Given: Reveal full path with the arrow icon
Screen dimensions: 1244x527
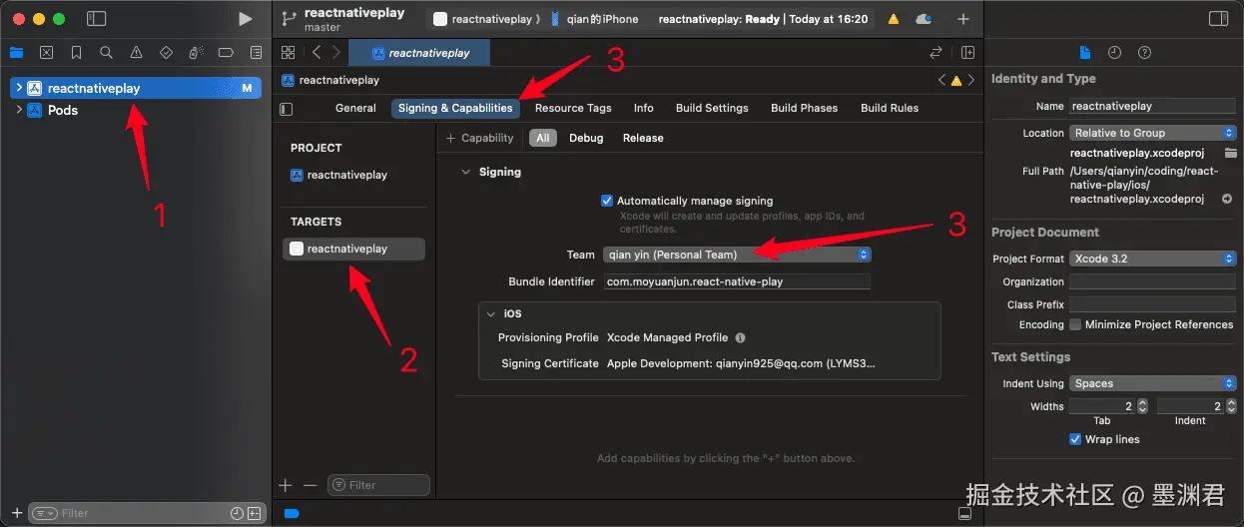Looking at the screenshot, I should pyautogui.click(x=1227, y=199).
